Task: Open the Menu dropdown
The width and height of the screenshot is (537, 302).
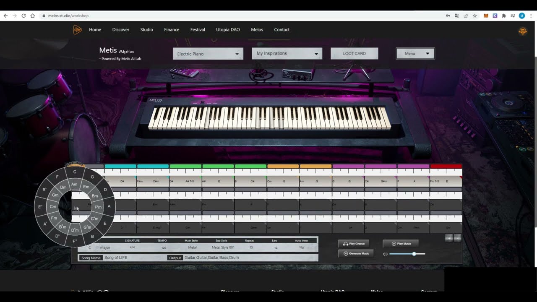Action: 415,54
